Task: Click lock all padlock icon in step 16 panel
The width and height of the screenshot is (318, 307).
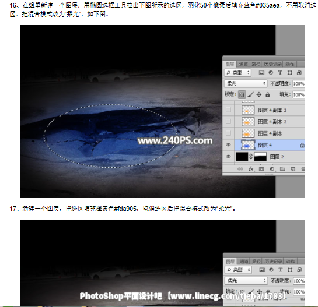Action: (268, 94)
